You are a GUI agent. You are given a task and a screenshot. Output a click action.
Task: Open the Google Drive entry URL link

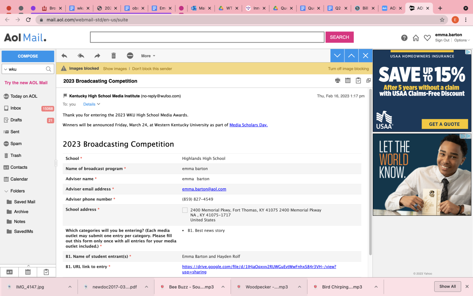(259, 269)
